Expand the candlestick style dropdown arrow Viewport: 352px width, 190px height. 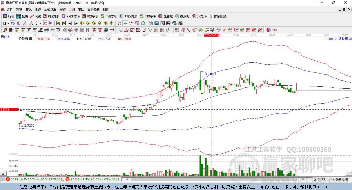[x=40, y=23]
